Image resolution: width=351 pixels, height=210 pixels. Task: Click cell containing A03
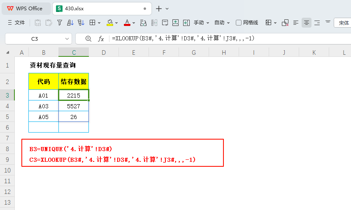tap(44, 106)
